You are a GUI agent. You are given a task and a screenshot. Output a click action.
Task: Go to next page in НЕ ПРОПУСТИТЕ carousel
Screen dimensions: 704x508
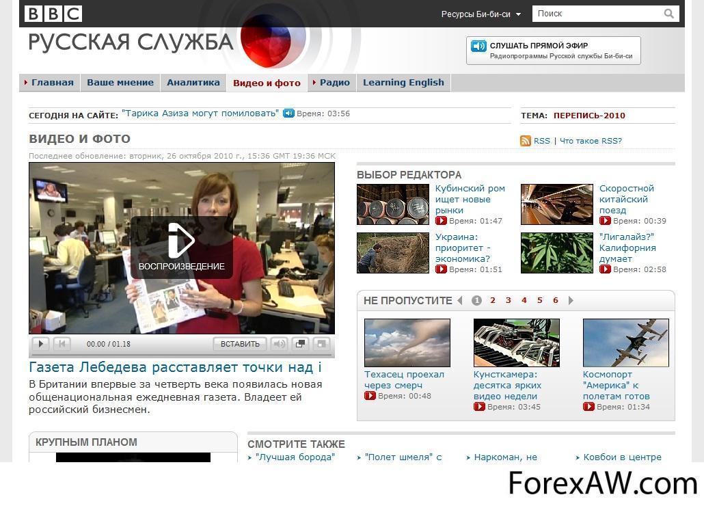click(x=571, y=300)
